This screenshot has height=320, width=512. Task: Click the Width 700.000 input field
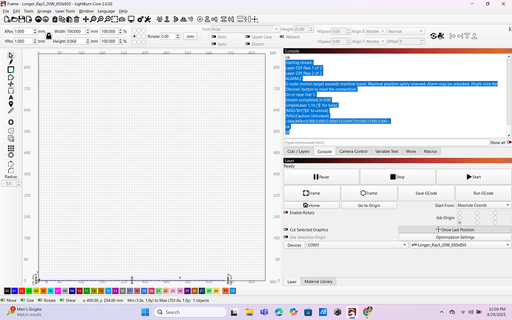76,31
